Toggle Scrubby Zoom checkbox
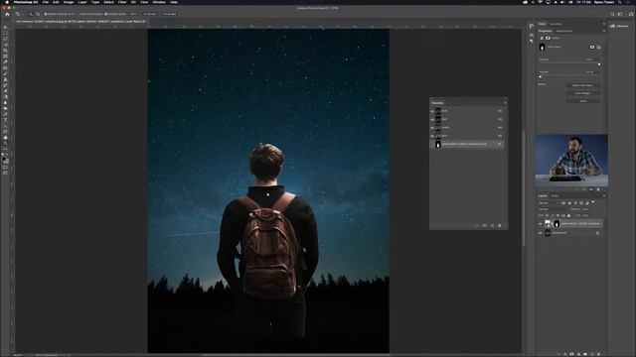This screenshot has width=636, height=357. [x=105, y=14]
